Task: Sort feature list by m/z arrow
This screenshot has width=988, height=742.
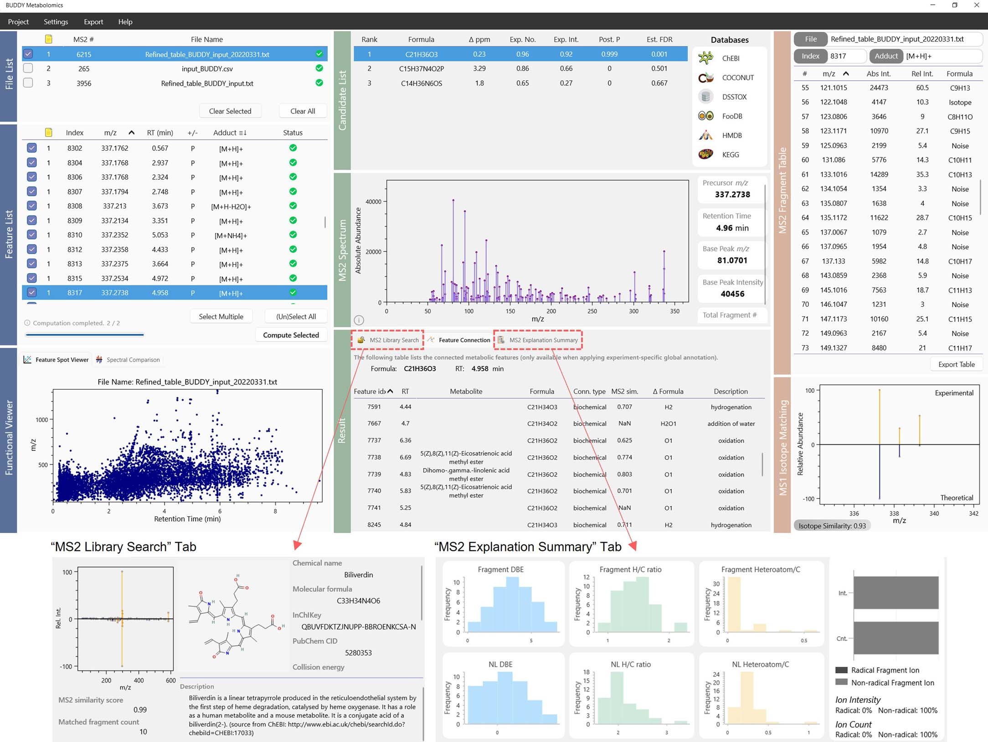Action: coord(131,132)
